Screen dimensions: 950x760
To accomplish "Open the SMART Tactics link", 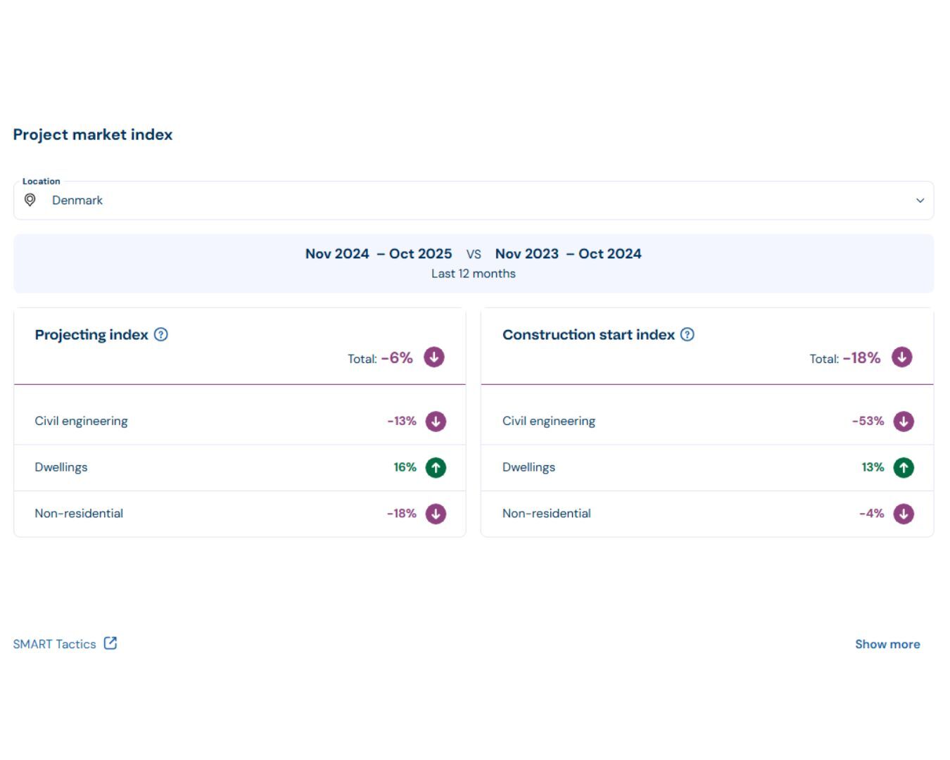I will (x=55, y=644).
